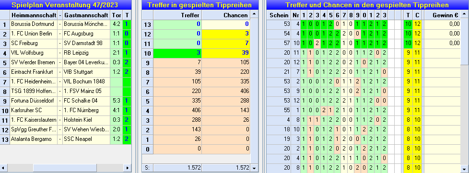Select guest team RB Leipzig
The height and width of the screenshot is (173, 469).
(86, 53)
